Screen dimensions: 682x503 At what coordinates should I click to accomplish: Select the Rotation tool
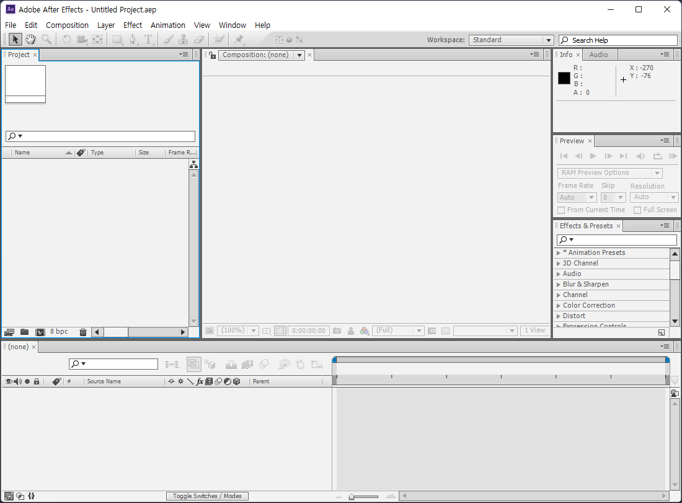point(66,40)
